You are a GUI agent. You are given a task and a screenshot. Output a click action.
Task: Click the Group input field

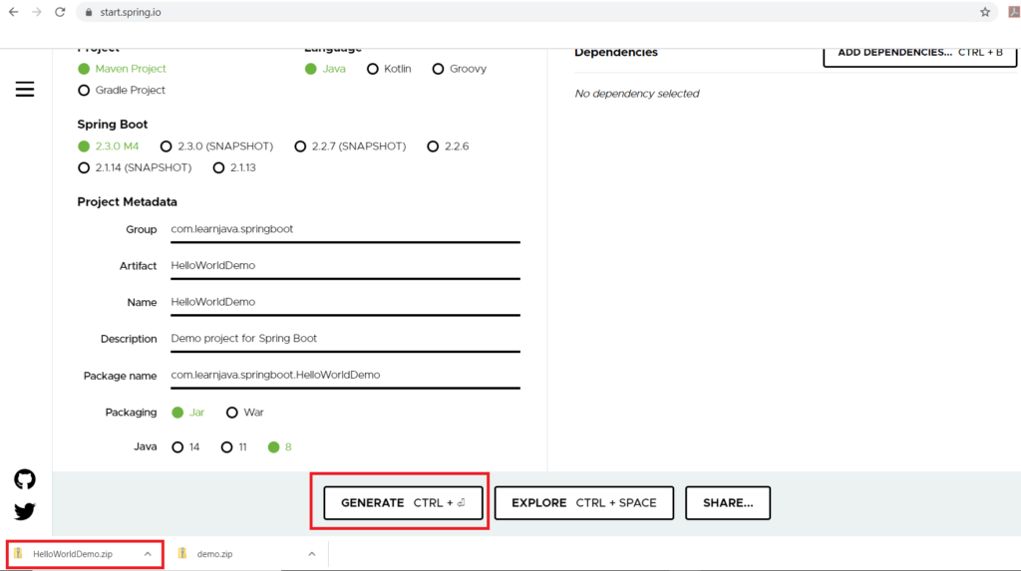[x=345, y=230]
